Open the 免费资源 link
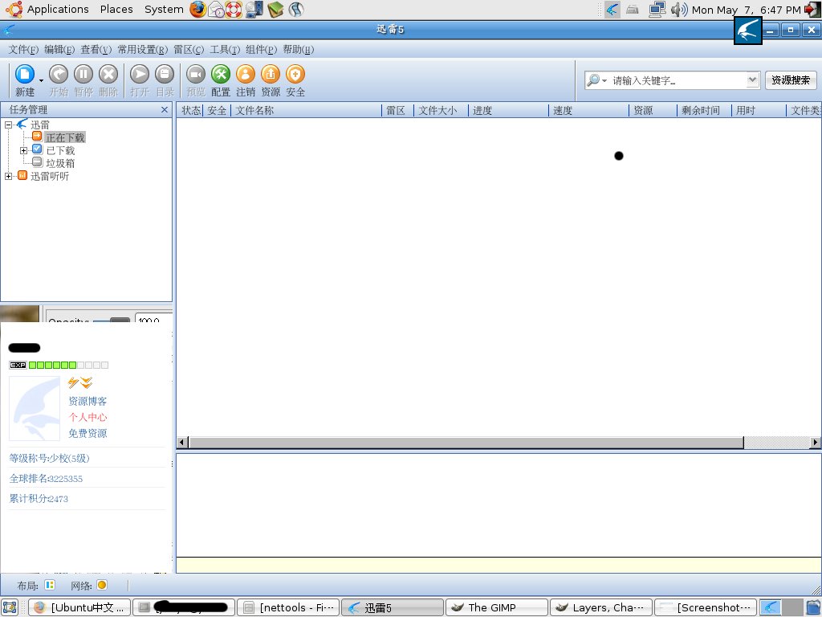 click(x=87, y=433)
